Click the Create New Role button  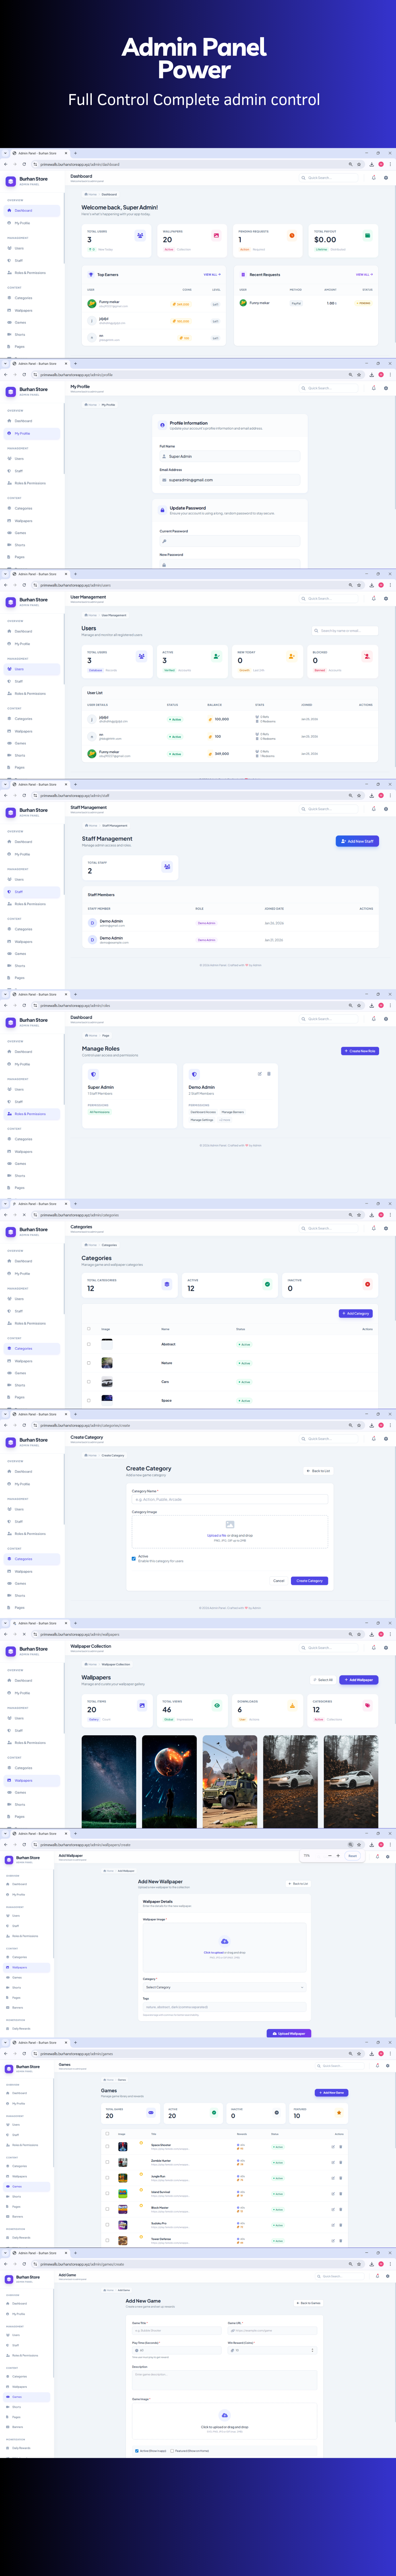360,1051
